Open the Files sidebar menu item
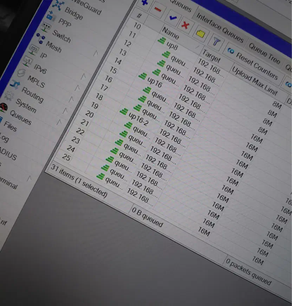Screen dimensions: 292x306 click(10, 126)
